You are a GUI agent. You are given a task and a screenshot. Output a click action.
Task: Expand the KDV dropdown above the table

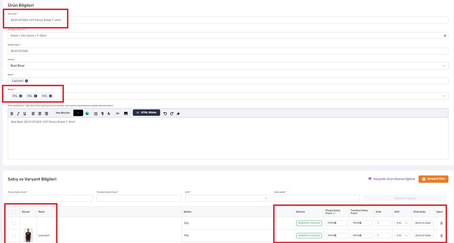pos(228,198)
